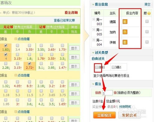Click the 让球 column header
Image resolution: width=155 pixels, height=122 pixels.
coord(52,27)
